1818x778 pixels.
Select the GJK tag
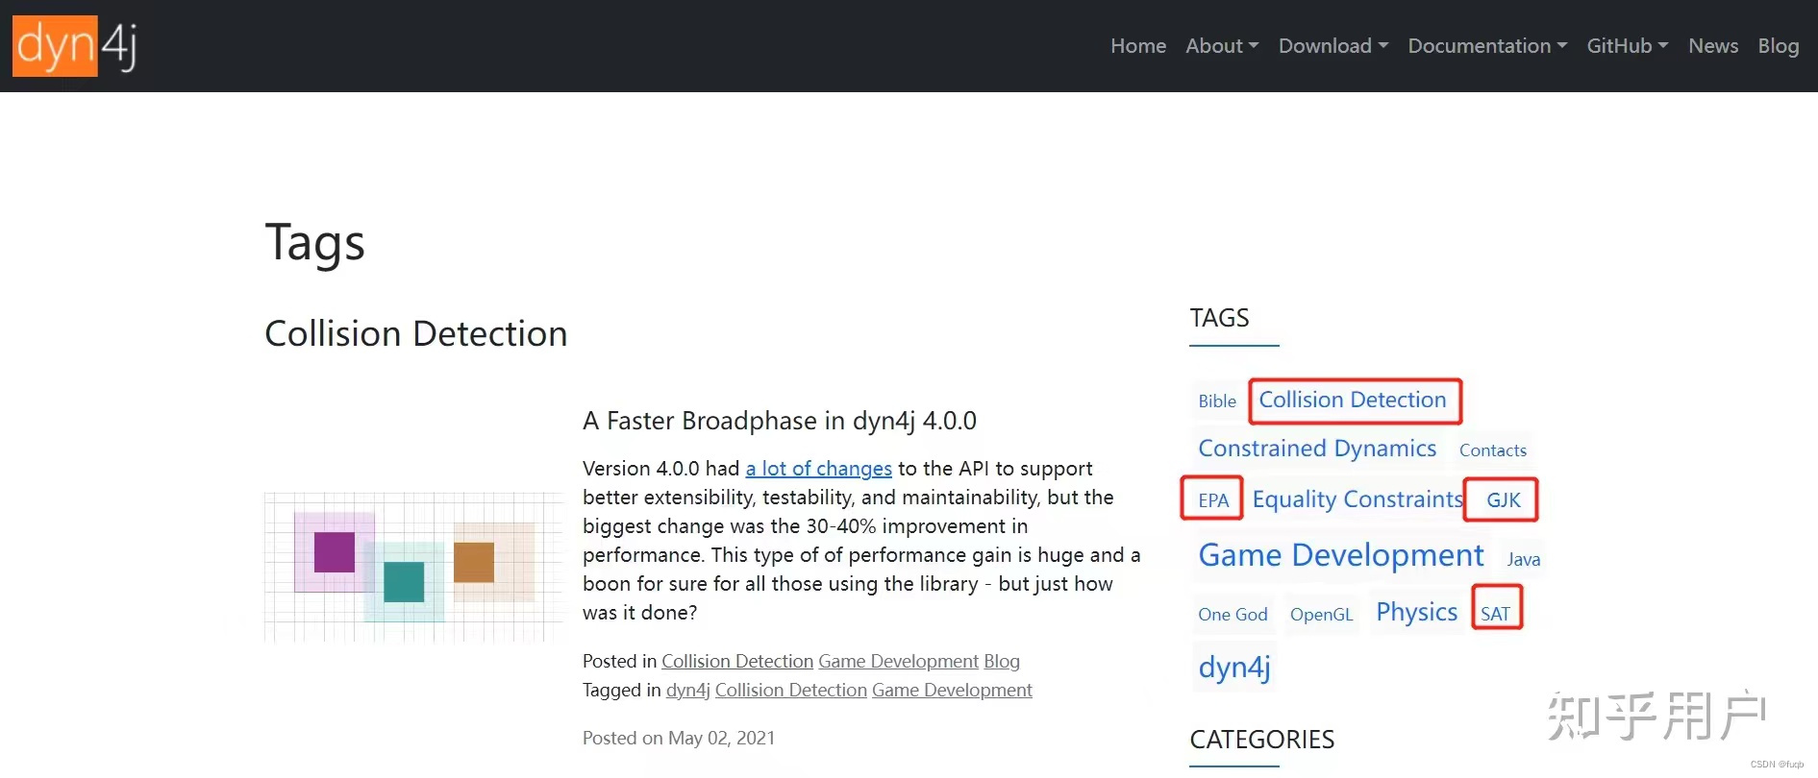(x=1504, y=500)
